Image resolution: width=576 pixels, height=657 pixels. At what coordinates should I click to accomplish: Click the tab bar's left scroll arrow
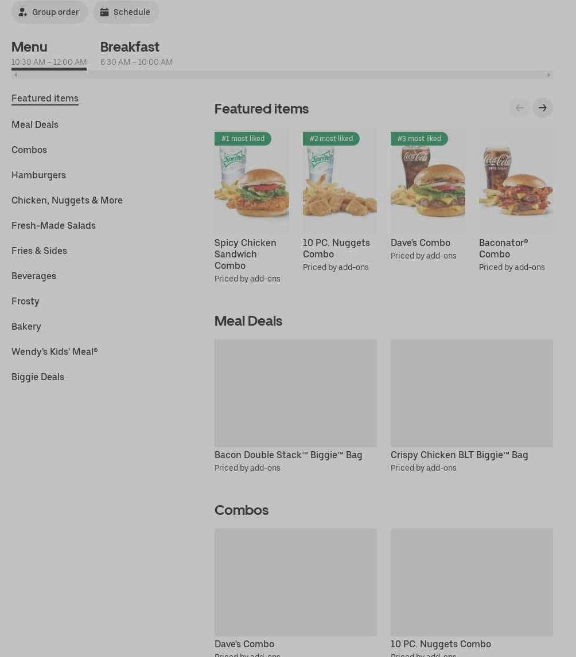tap(16, 75)
